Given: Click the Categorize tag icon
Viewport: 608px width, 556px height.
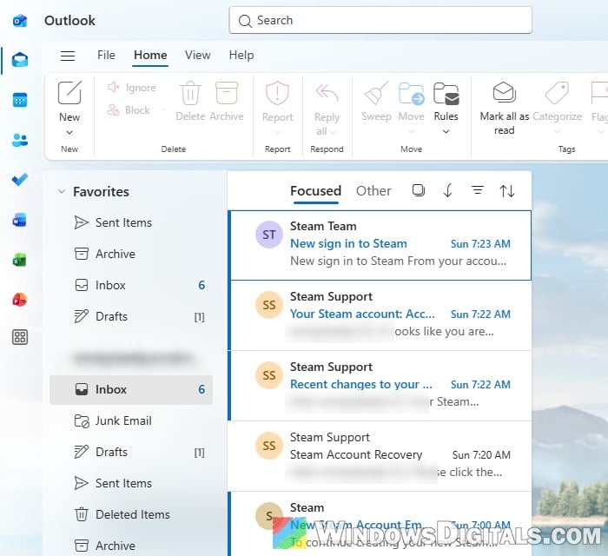Looking at the screenshot, I should tap(557, 93).
